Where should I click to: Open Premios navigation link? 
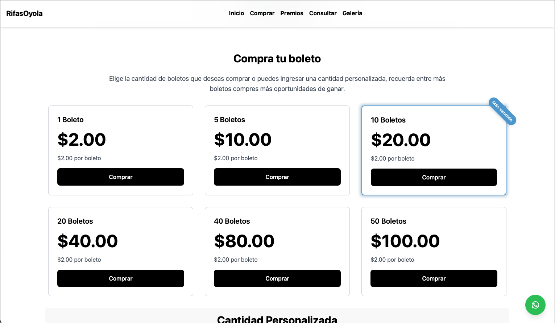tap(292, 13)
